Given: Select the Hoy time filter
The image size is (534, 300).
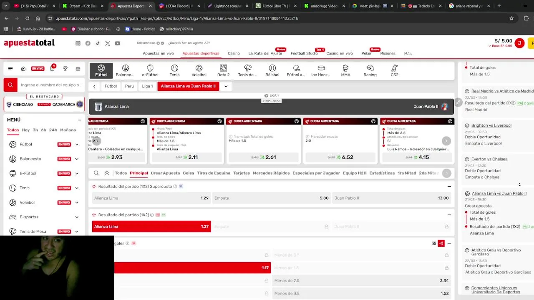Looking at the screenshot, I should tap(26, 130).
